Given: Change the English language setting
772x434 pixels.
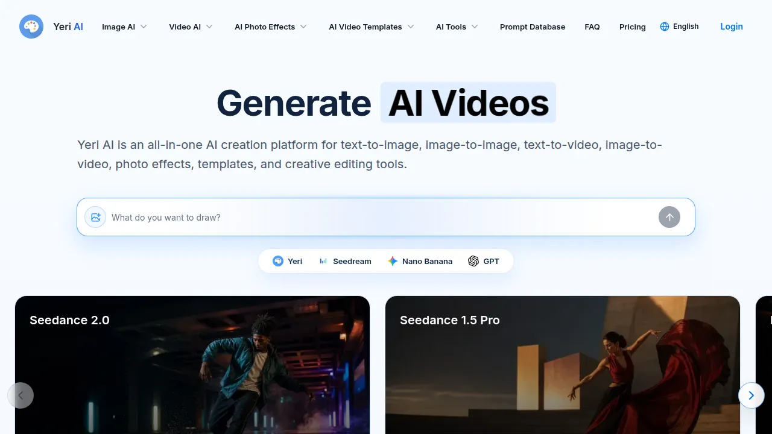Looking at the screenshot, I should [x=679, y=27].
